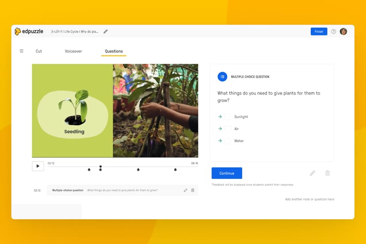
Task: Open the user profile avatar
Action: 343,31
